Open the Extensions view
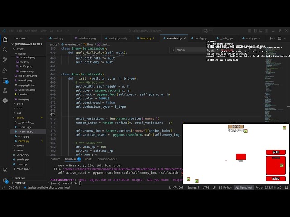Viewport: 290px width, 217px height. pos(5,80)
